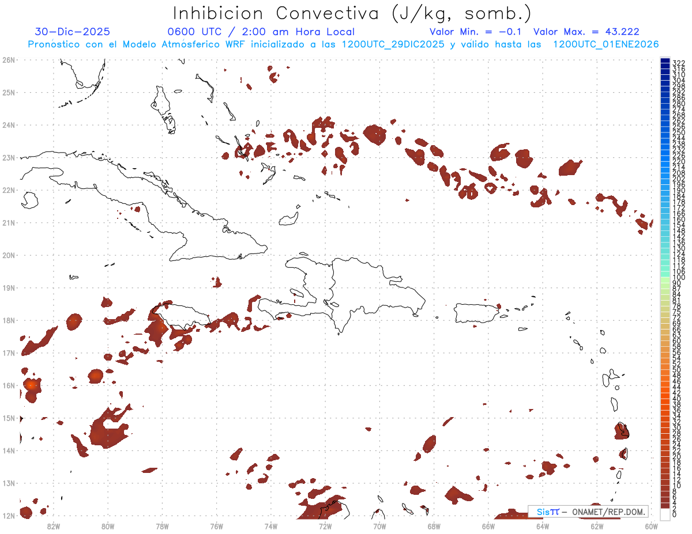
Task: Click the 68W longitude label
Action: point(434,525)
